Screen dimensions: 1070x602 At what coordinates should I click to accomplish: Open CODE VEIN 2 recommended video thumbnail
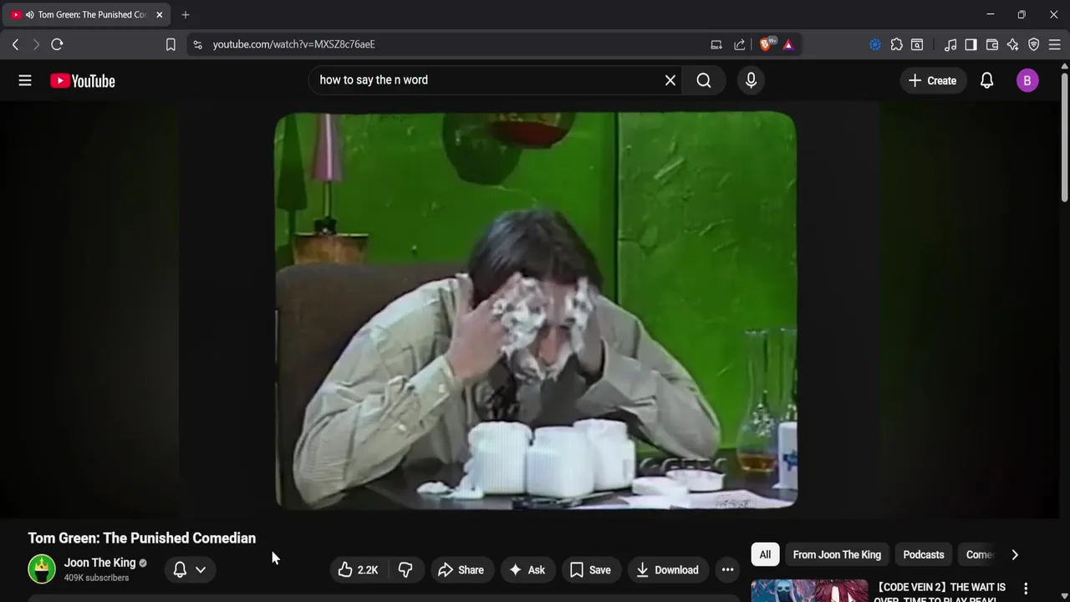[x=809, y=590]
